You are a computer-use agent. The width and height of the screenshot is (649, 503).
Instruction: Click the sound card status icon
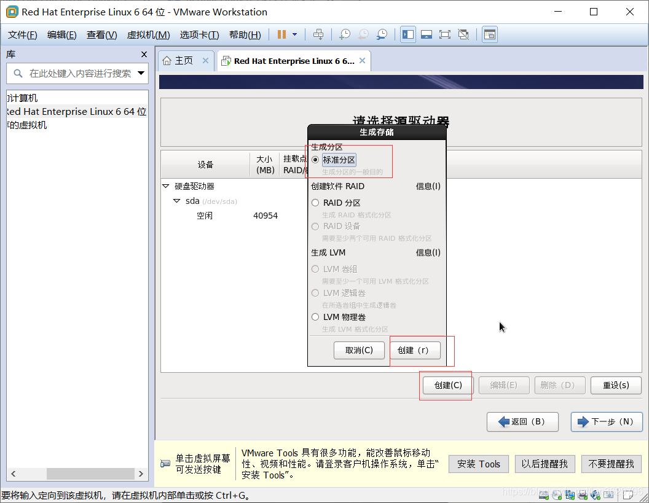(x=596, y=494)
